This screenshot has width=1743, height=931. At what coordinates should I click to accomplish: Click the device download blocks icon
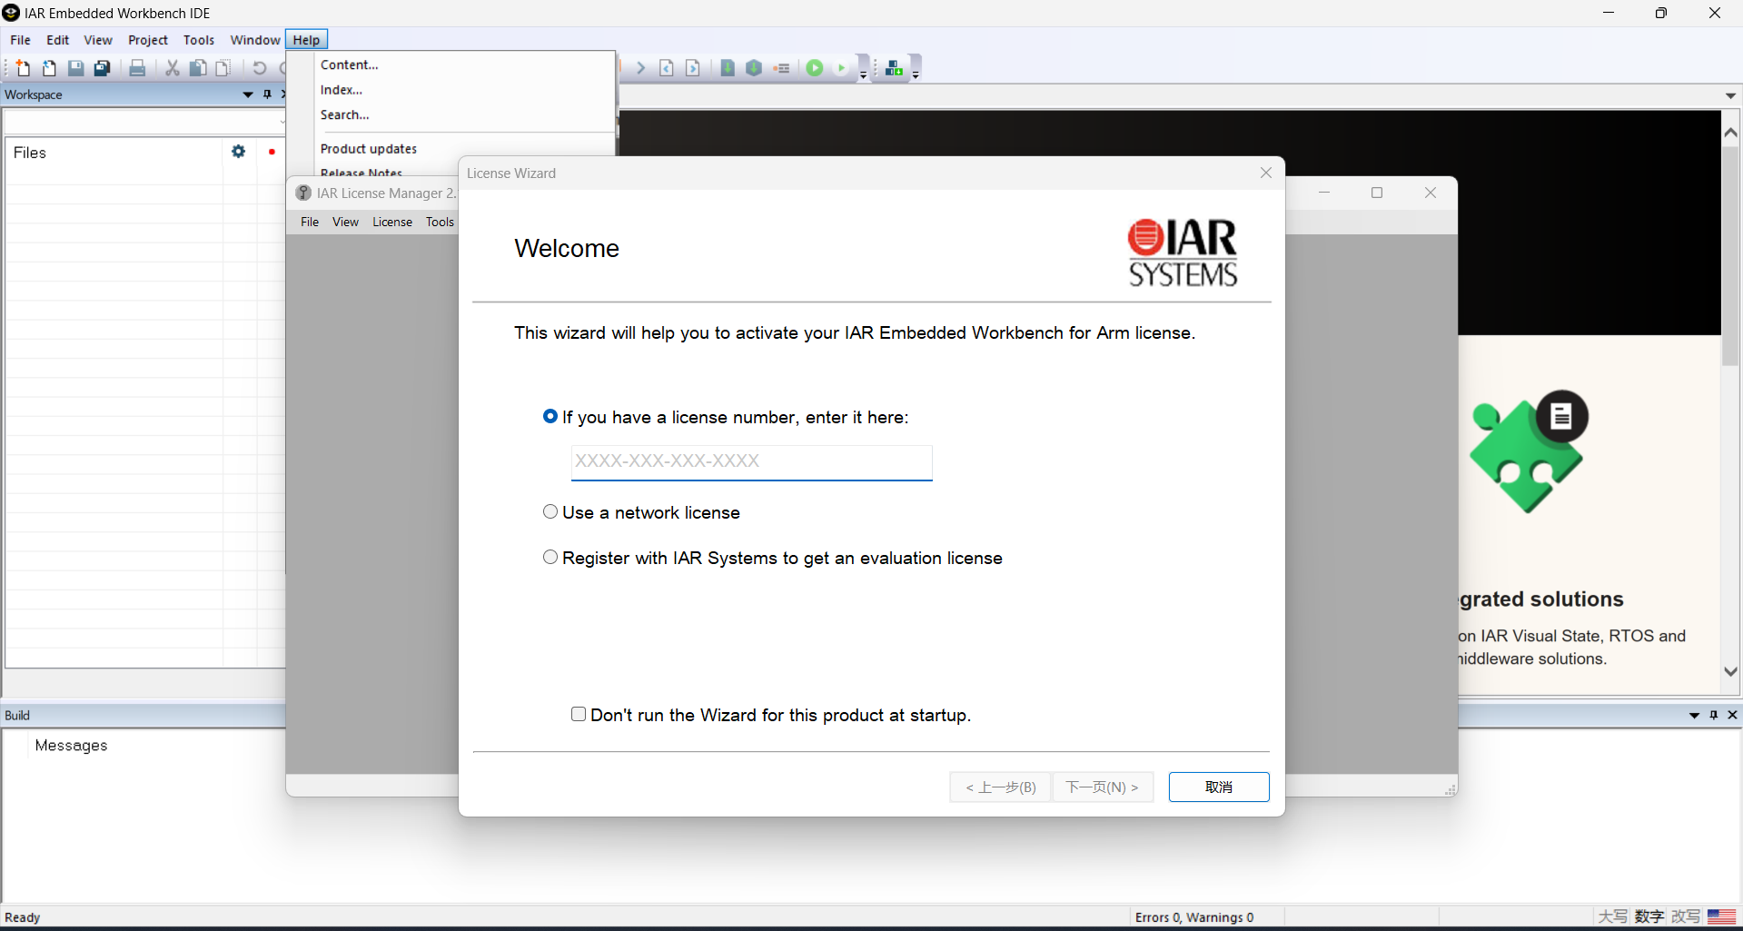click(x=894, y=68)
